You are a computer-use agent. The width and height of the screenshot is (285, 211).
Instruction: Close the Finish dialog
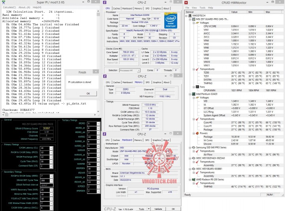(96, 72)
